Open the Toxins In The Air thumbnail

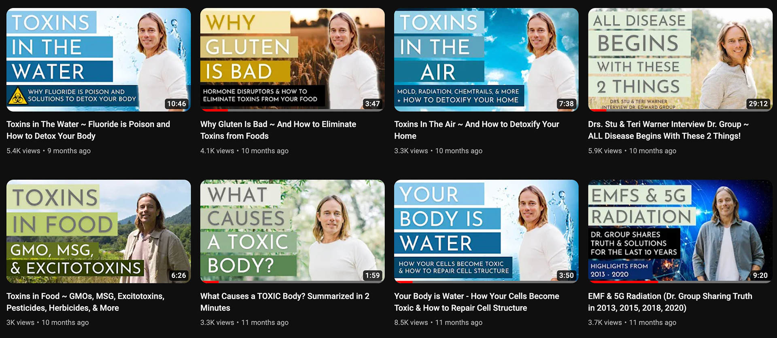[x=486, y=59]
